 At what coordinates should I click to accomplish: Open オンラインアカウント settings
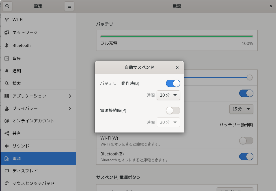click(x=38, y=121)
